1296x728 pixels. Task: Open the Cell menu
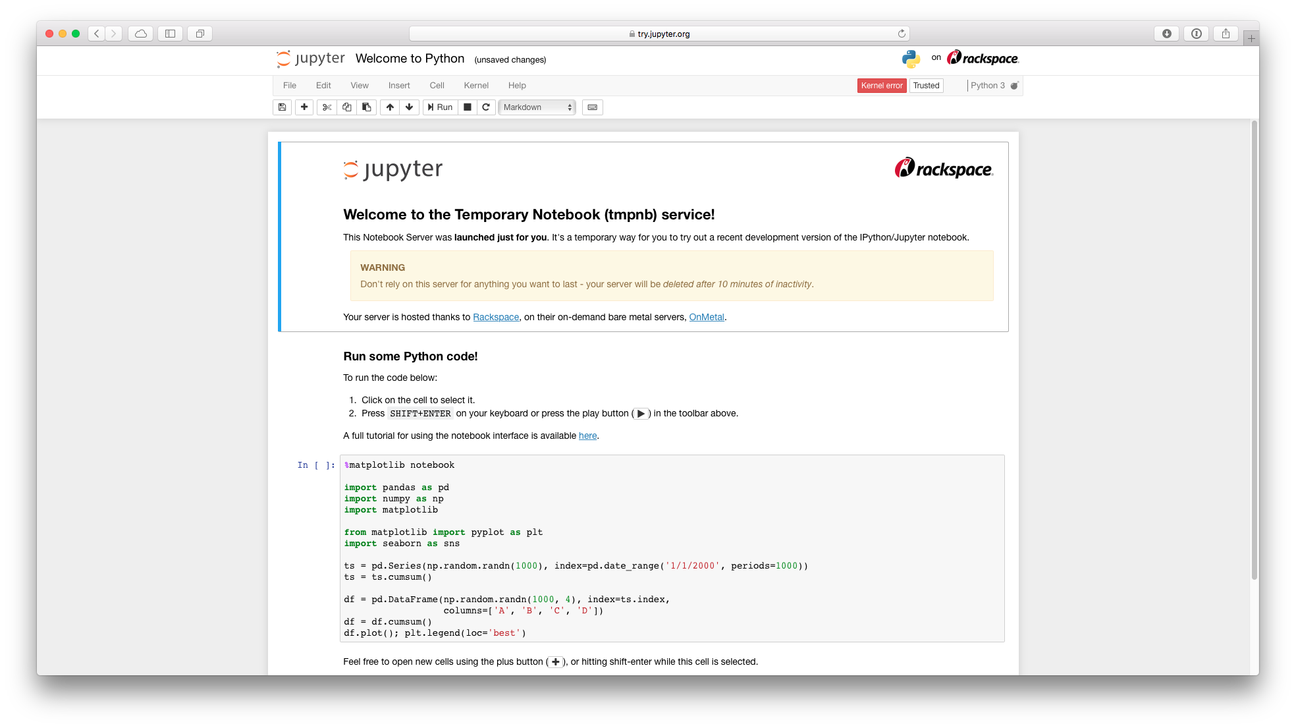pyautogui.click(x=437, y=86)
